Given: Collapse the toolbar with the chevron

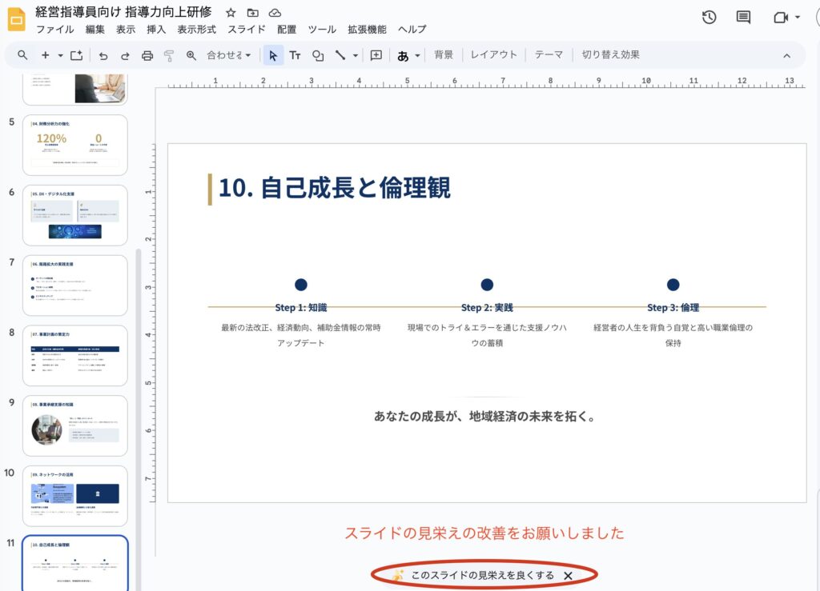Looking at the screenshot, I should click(786, 55).
